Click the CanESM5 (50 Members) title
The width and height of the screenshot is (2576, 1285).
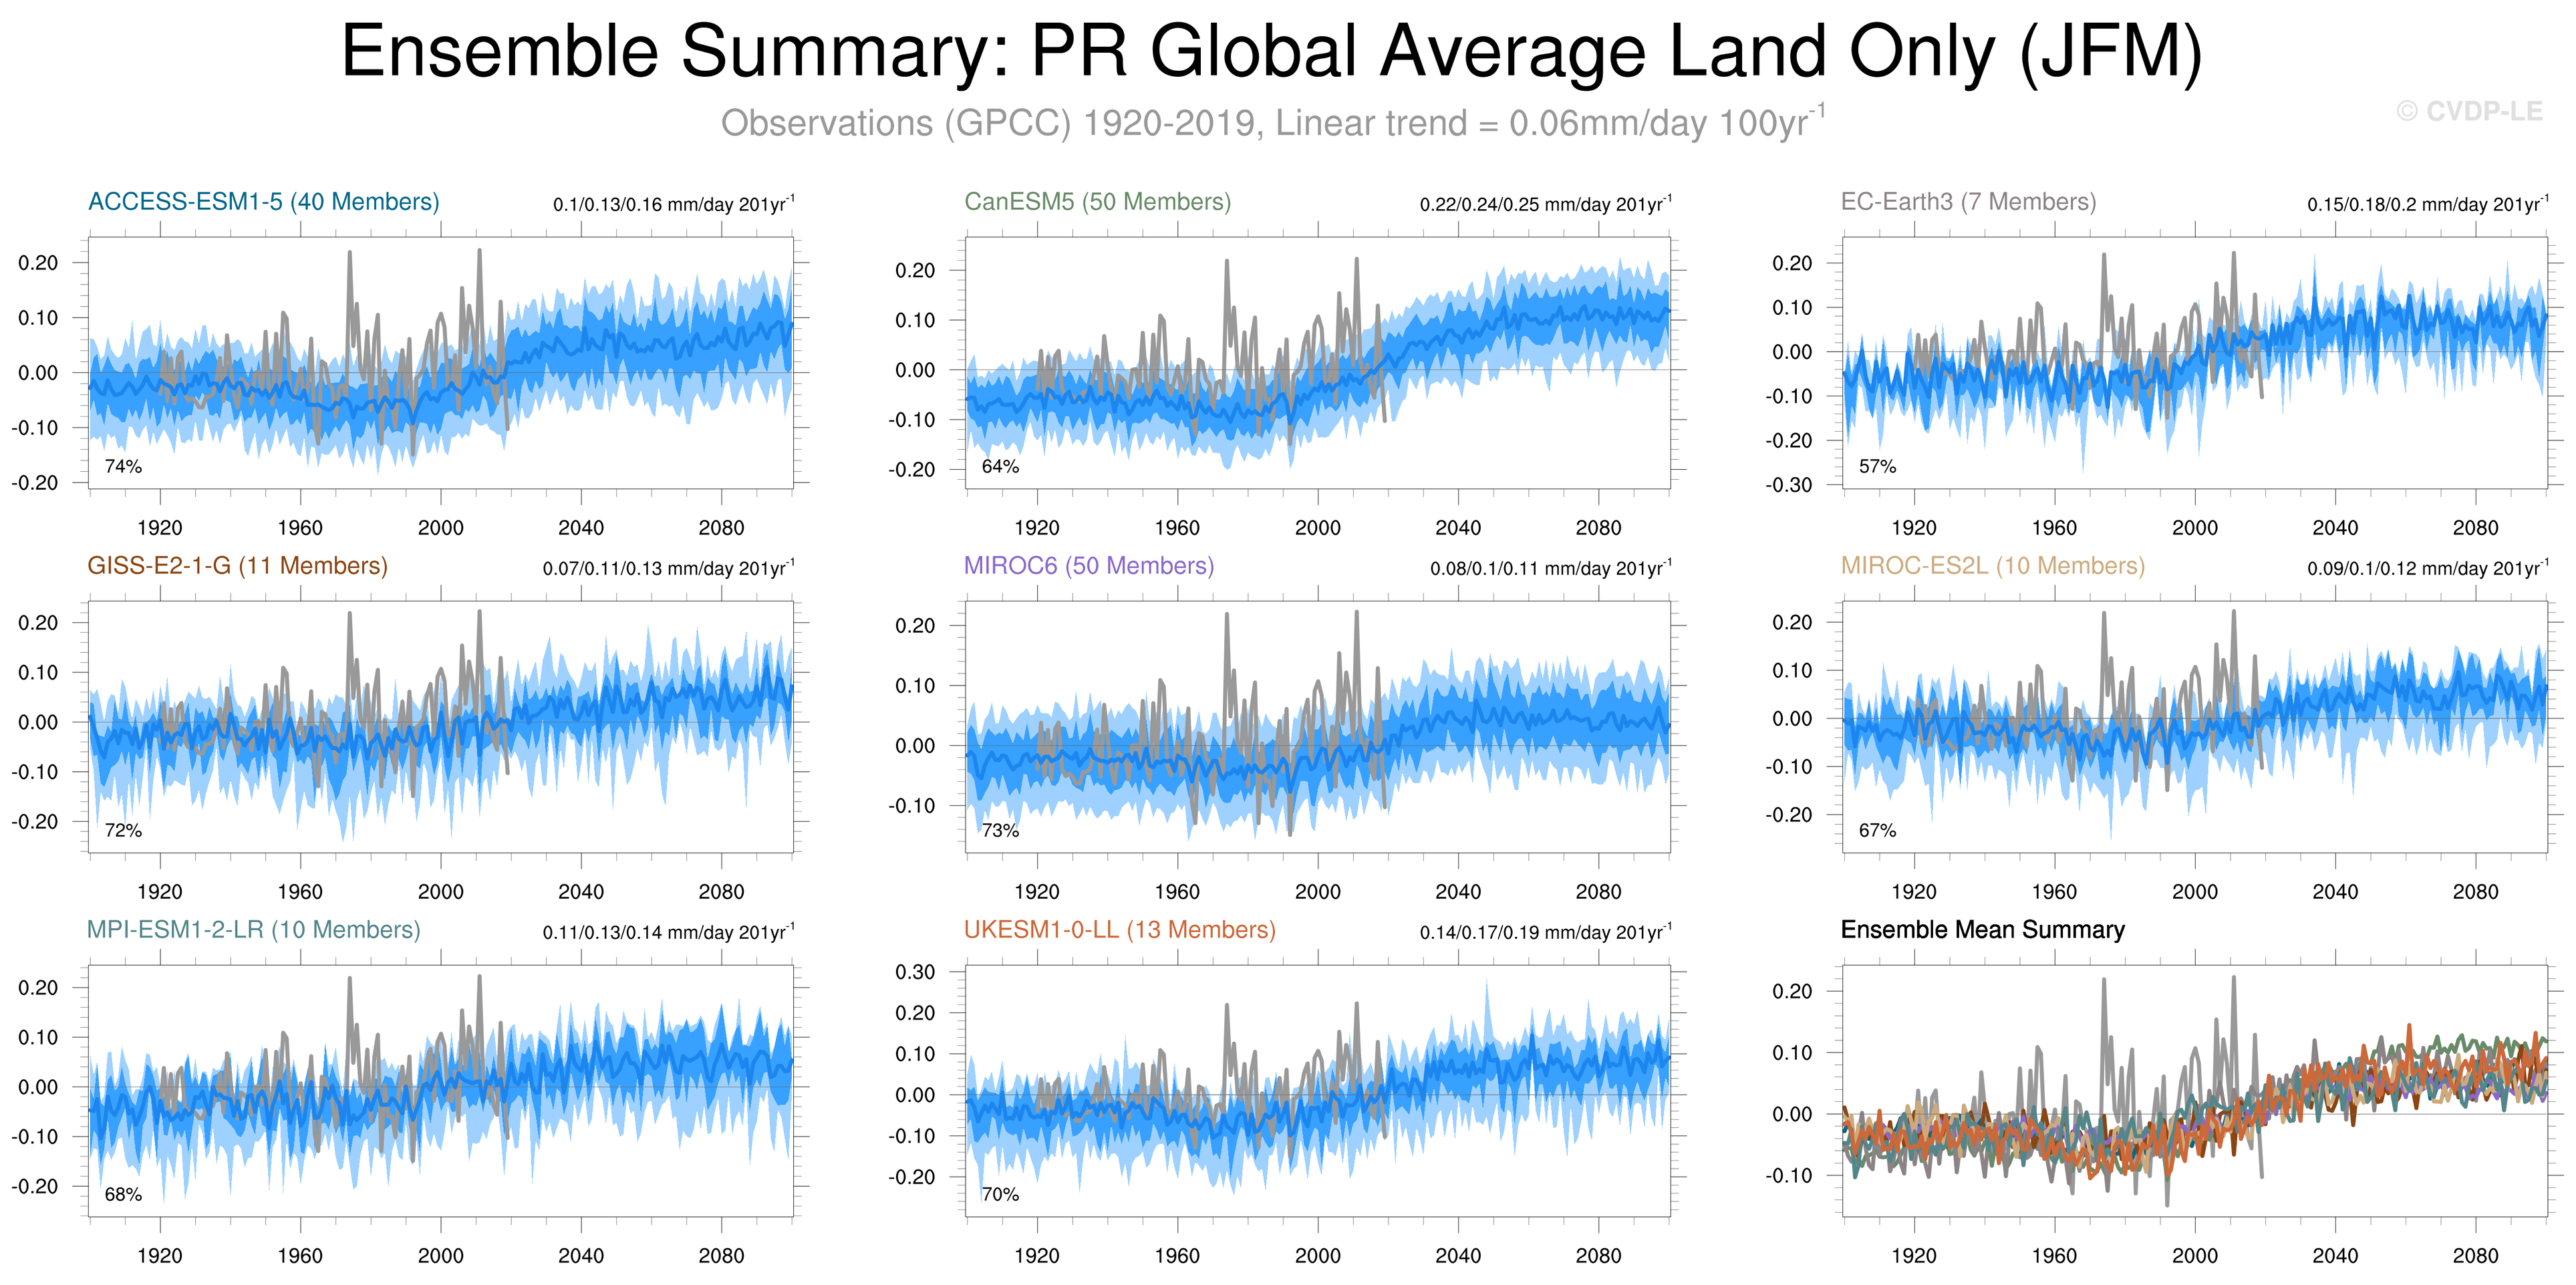tap(1097, 202)
